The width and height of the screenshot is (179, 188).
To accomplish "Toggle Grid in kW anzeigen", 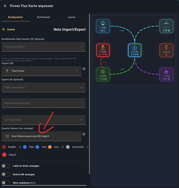I will 6,174.
